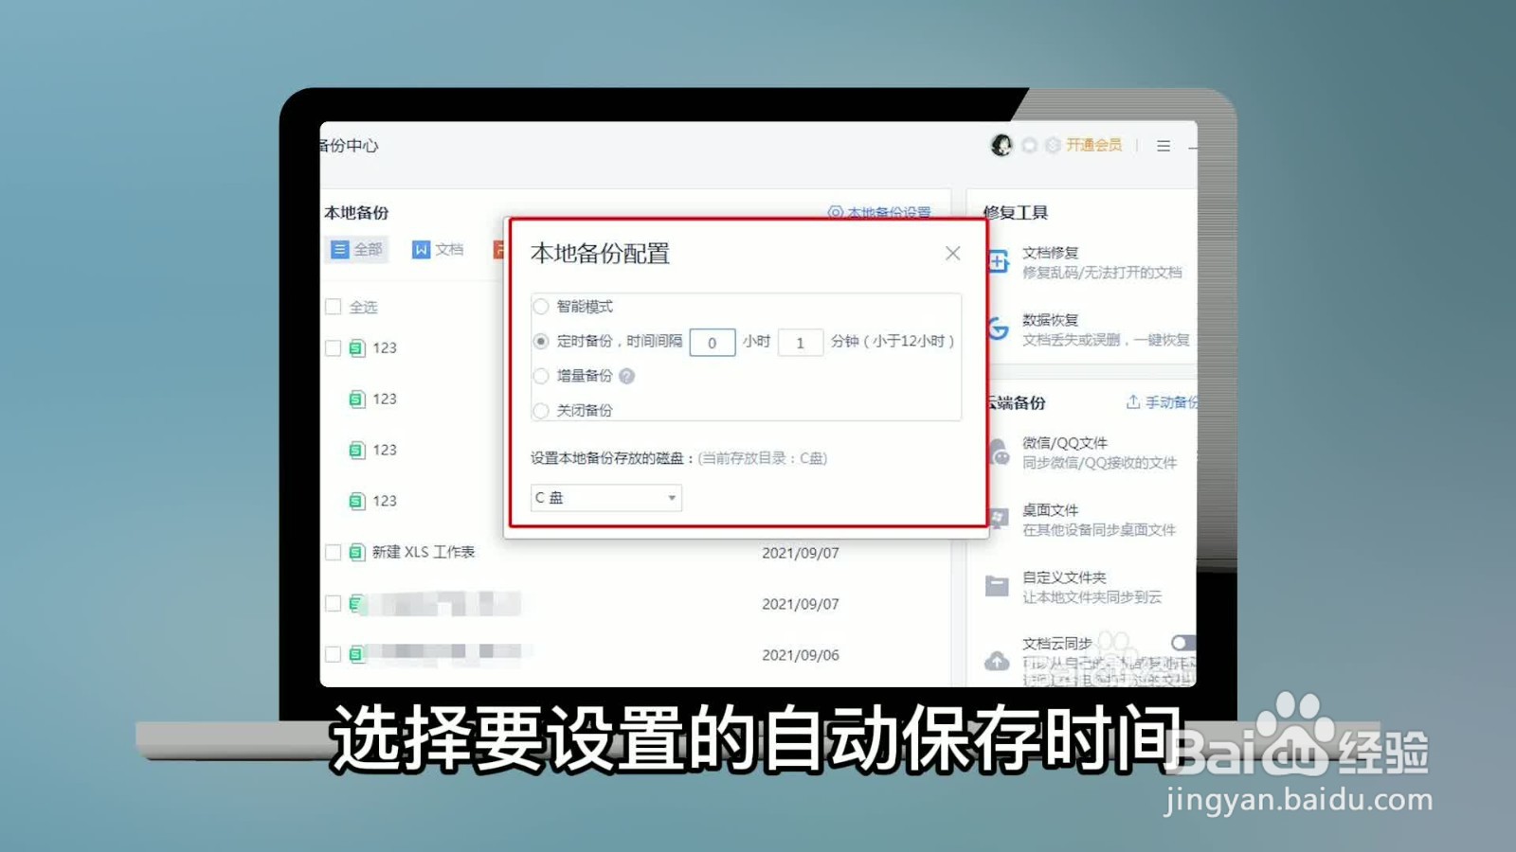Select the 增量备份 radio option
This screenshot has width=1516, height=852.
click(541, 376)
